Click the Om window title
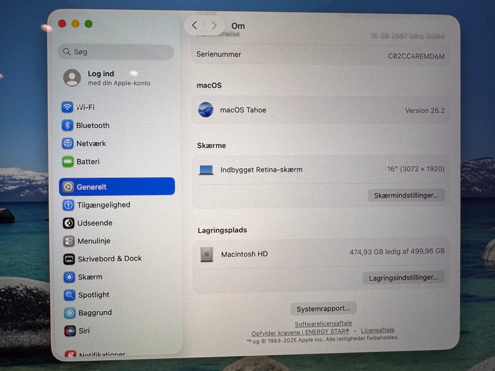Image resolution: width=495 pixels, height=371 pixels. click(x=238, y=26)
